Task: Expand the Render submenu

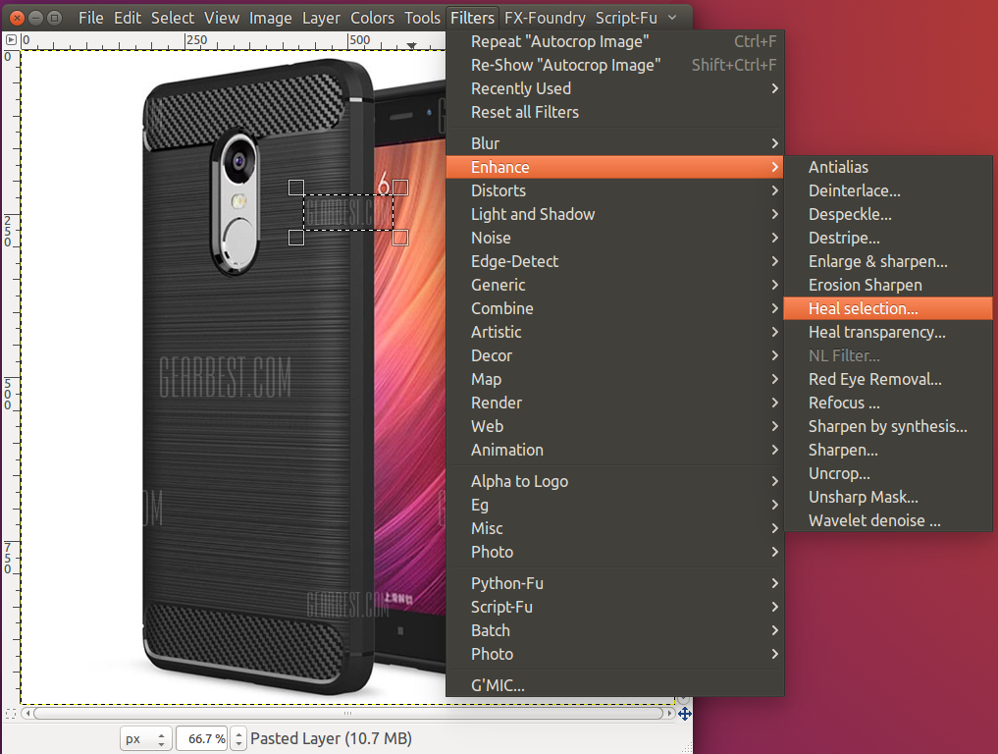Action: 615,403
